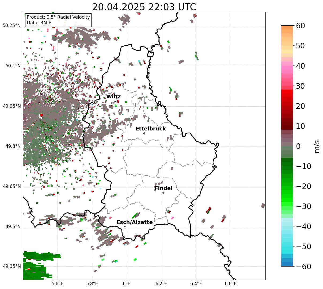
Task: Click the colorbar 0 tick label
Action: tap(298, 146)
